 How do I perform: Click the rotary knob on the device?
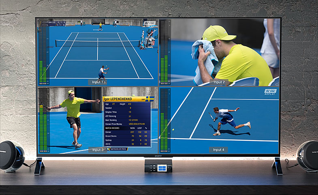tap(169, 168)
